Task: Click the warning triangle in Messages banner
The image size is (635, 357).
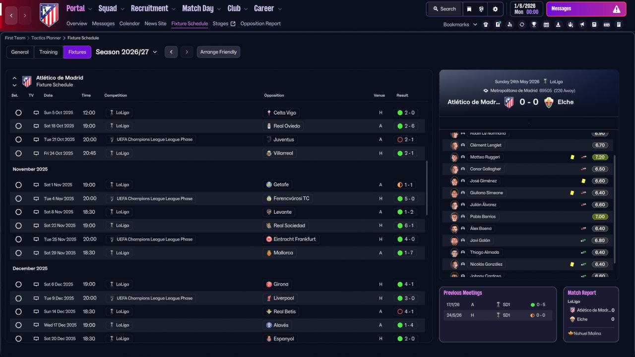Action: tap(617, 9)
